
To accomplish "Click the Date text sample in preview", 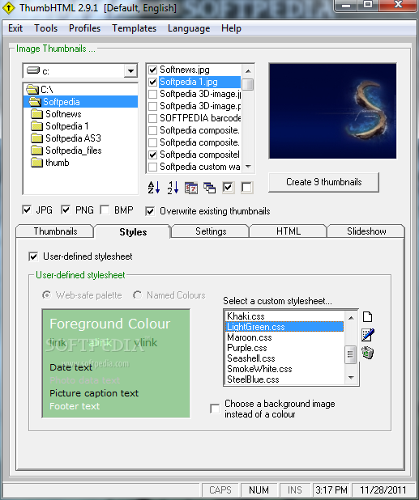I will [71, 367].
